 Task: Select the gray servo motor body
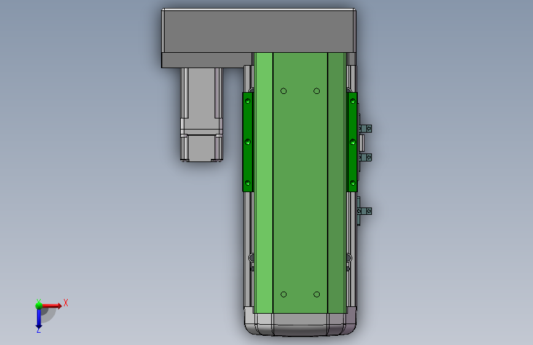click(x=202, y=114)
